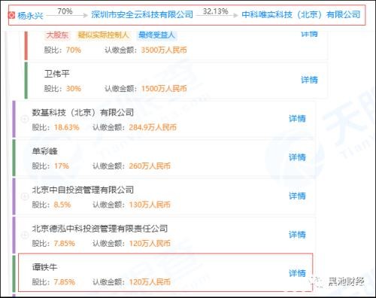Select company name 北京德泓中科投资管理有限责任公司
The image size is (376, 298).
click(100, 229)
